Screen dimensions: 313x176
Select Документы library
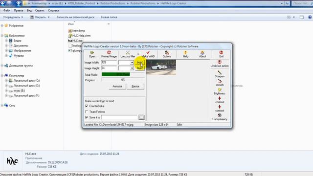click(21, 45)
